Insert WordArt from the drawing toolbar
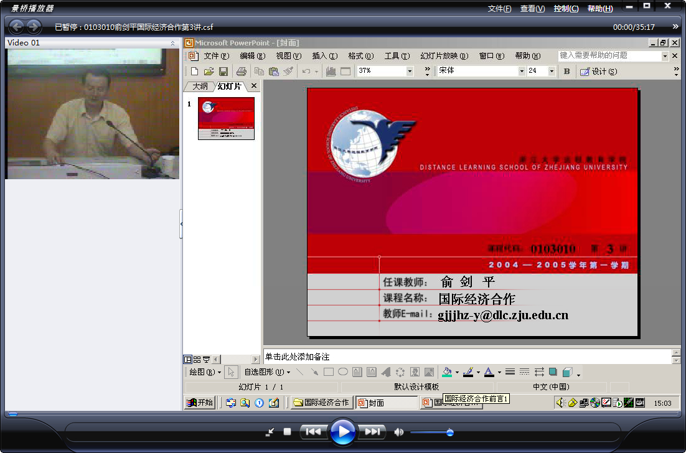 coord(385,372)
